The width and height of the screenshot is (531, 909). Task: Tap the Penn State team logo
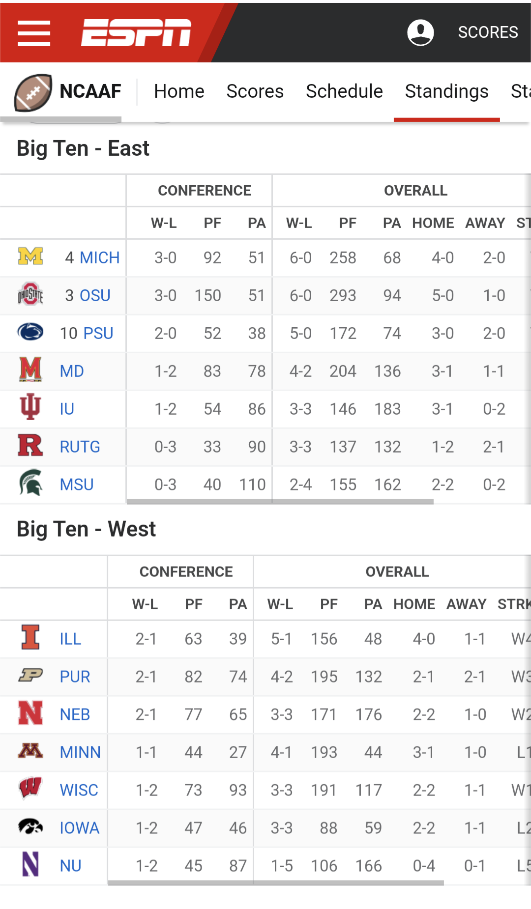pyautogui.click(x=30, y=332)
